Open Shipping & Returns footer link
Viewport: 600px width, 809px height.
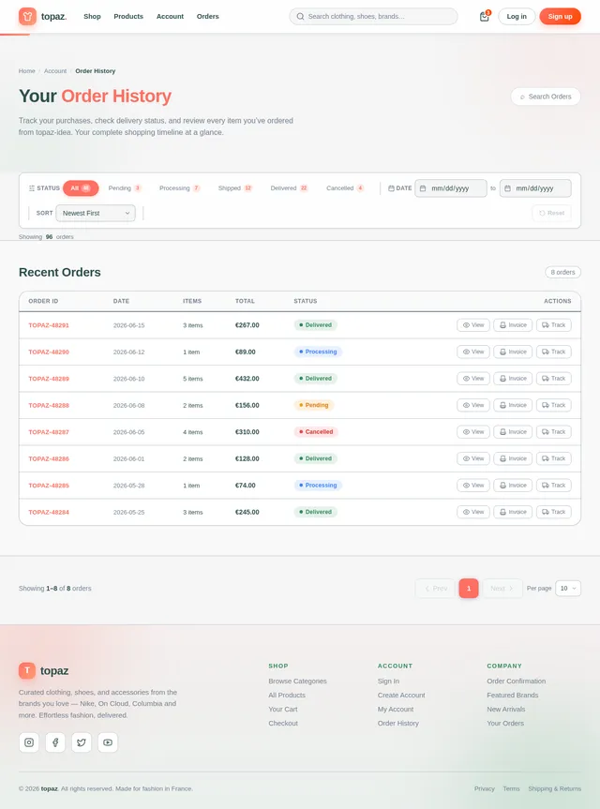555,789
